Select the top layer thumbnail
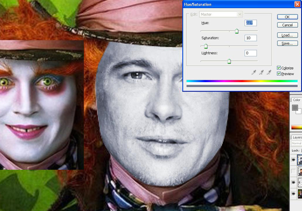Image resolution: width=302 pixels, height=211 pixels. pyautogui.click(x=300, y=160)
